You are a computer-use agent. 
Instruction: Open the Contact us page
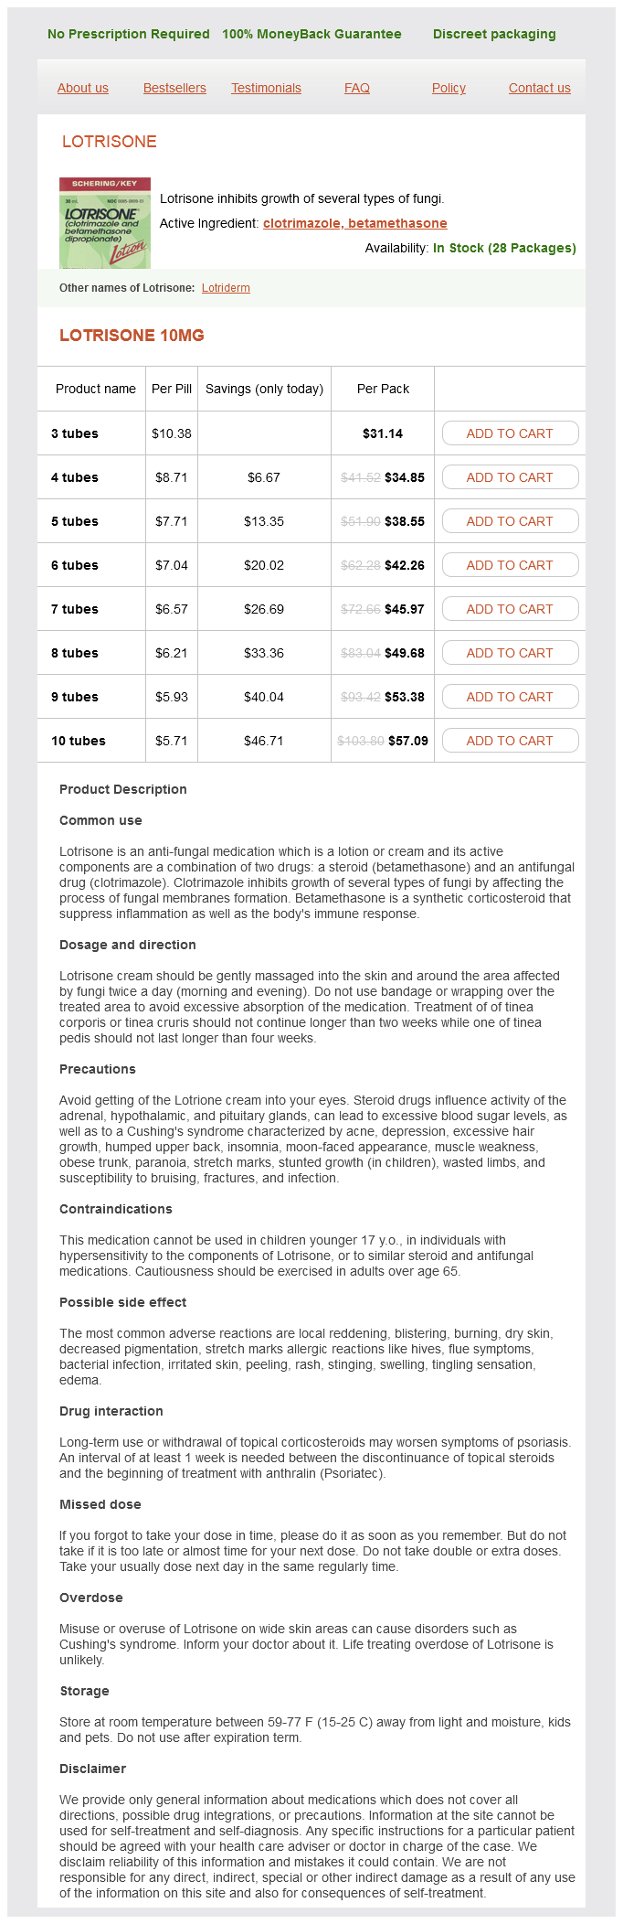pos(539,88)
